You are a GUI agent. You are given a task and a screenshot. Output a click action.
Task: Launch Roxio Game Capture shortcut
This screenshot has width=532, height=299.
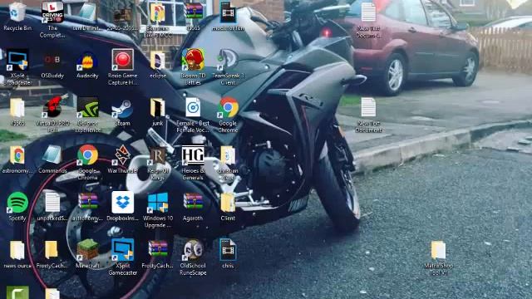(122, 60)
